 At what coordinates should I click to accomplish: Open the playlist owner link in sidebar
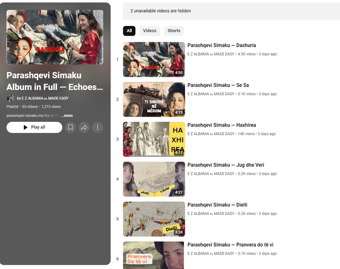tap(45, 98)
